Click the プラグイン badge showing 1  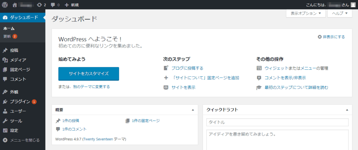(34, 102)
